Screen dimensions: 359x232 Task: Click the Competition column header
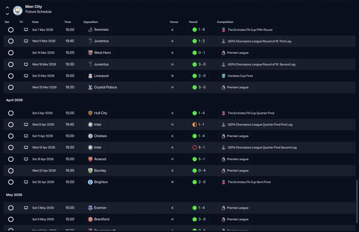click(x=225, y=22)
